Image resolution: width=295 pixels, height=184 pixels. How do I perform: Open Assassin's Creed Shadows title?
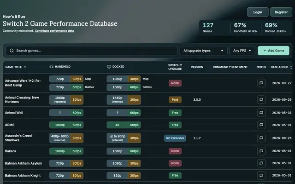click(18, 138)
